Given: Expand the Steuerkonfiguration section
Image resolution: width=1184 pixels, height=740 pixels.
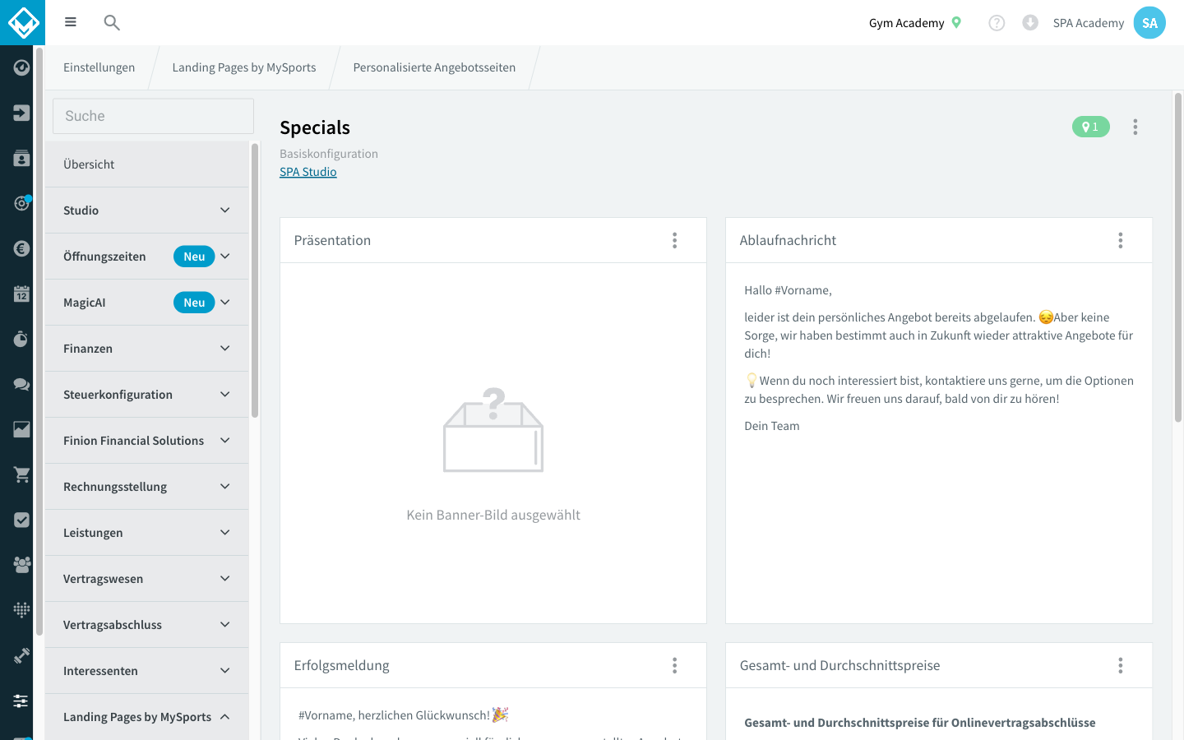Looking at the screenshot, I should [147, 395].
